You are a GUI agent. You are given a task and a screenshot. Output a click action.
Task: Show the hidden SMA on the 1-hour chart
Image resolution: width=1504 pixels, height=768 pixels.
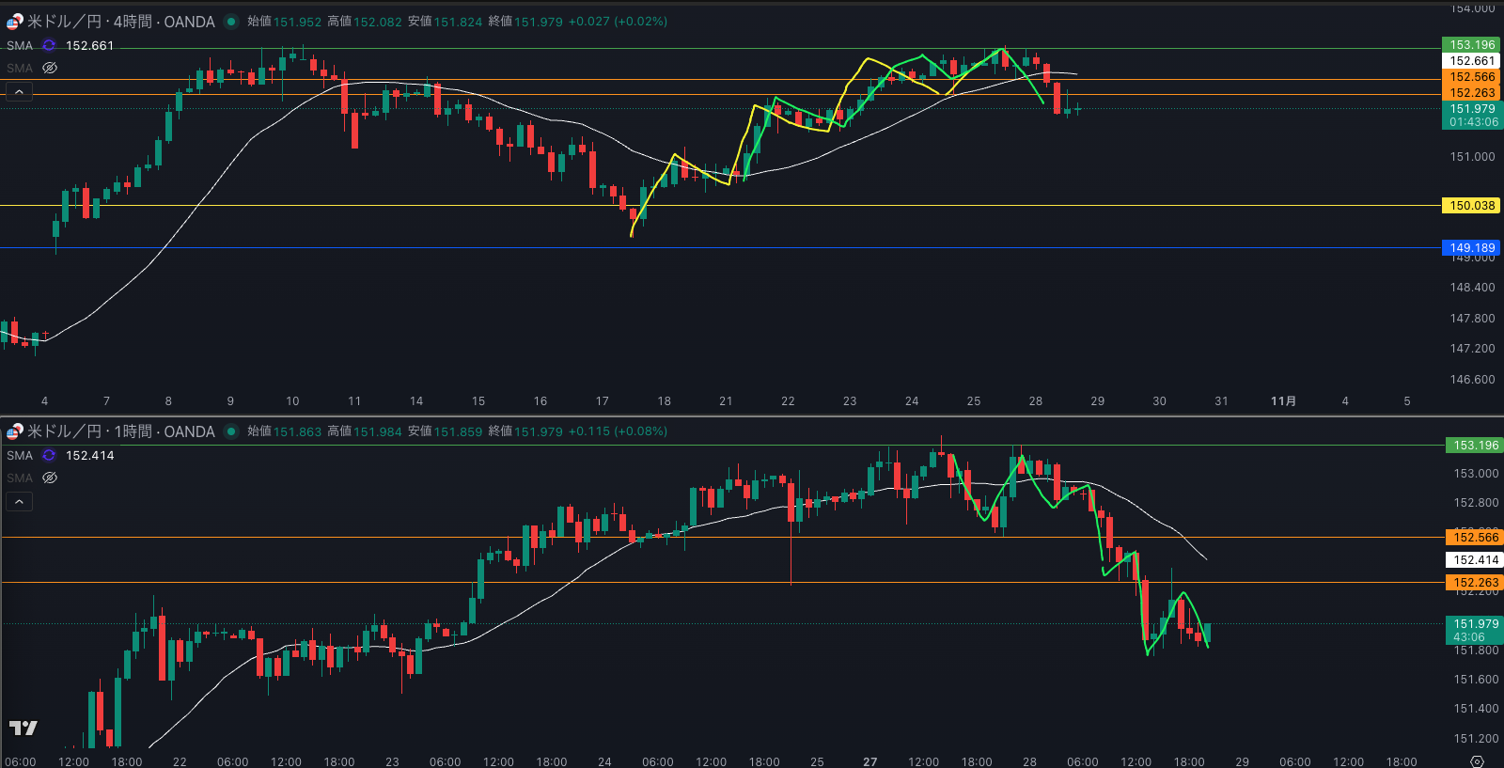click(x=50, y=478)
